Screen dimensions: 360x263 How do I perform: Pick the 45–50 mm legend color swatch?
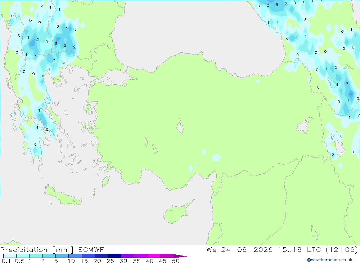167,256
